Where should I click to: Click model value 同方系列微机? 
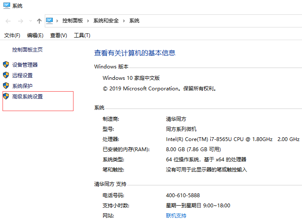[x=181, y=129]
